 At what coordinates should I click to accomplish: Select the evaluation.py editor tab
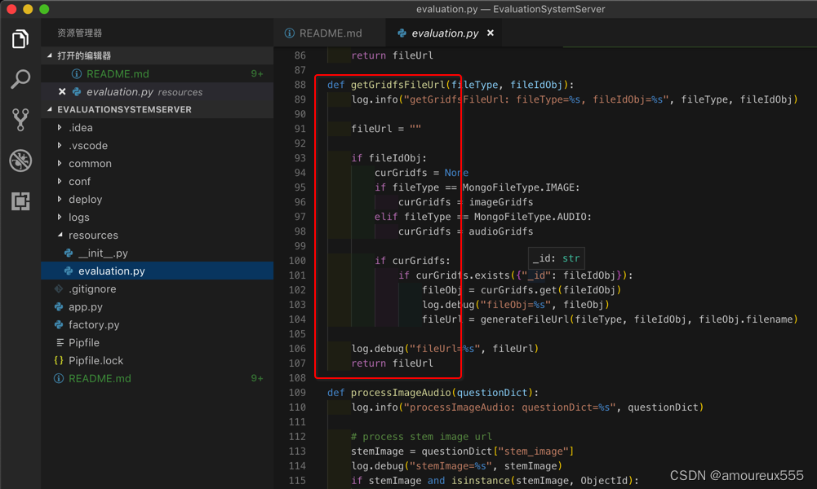[x=445, y=33]
